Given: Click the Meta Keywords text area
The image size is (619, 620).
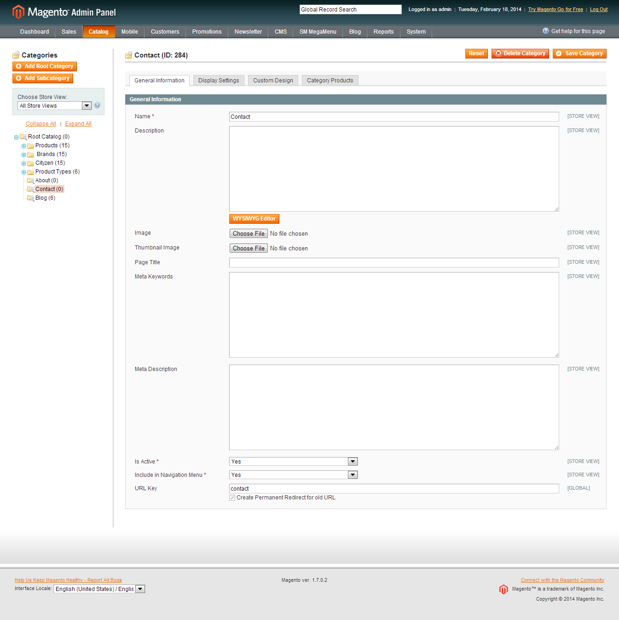Looking at the screenshot, I should [x=394, y=315].
